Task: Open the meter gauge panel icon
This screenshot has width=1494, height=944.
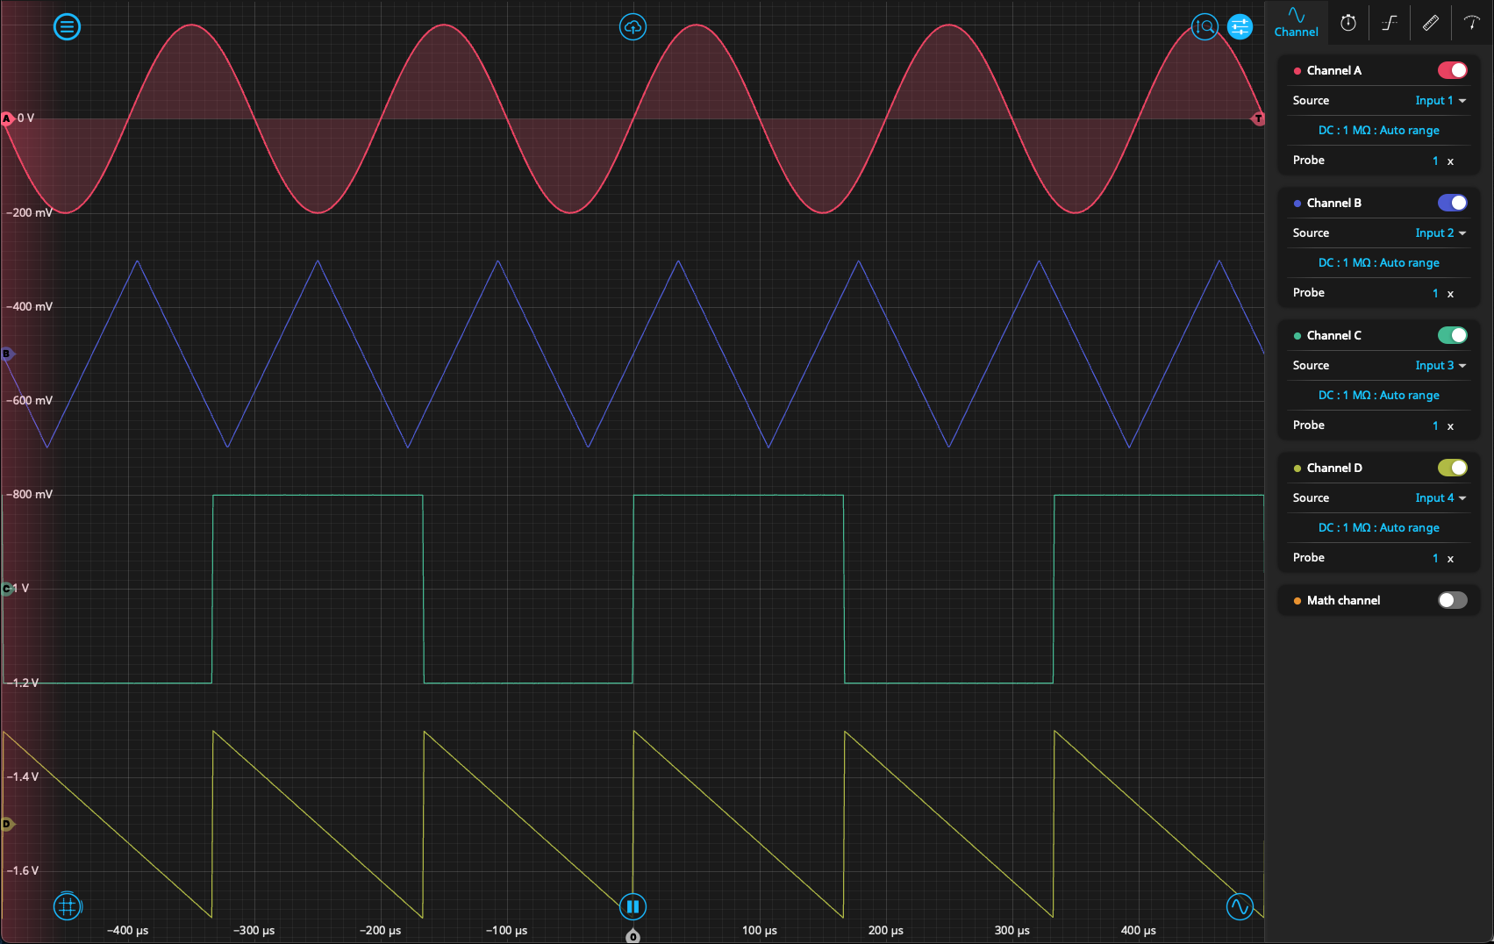Action: pyautogui.click(x=1470, y=22)
